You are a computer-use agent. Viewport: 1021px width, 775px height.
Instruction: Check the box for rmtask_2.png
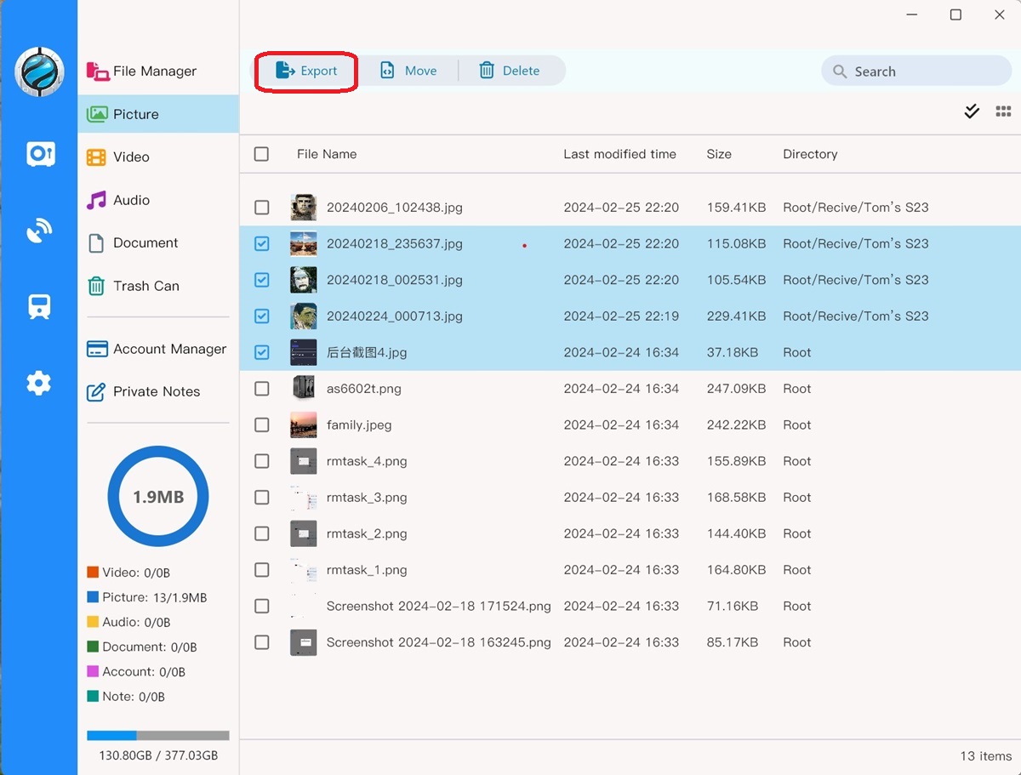[x=261, y=533]
